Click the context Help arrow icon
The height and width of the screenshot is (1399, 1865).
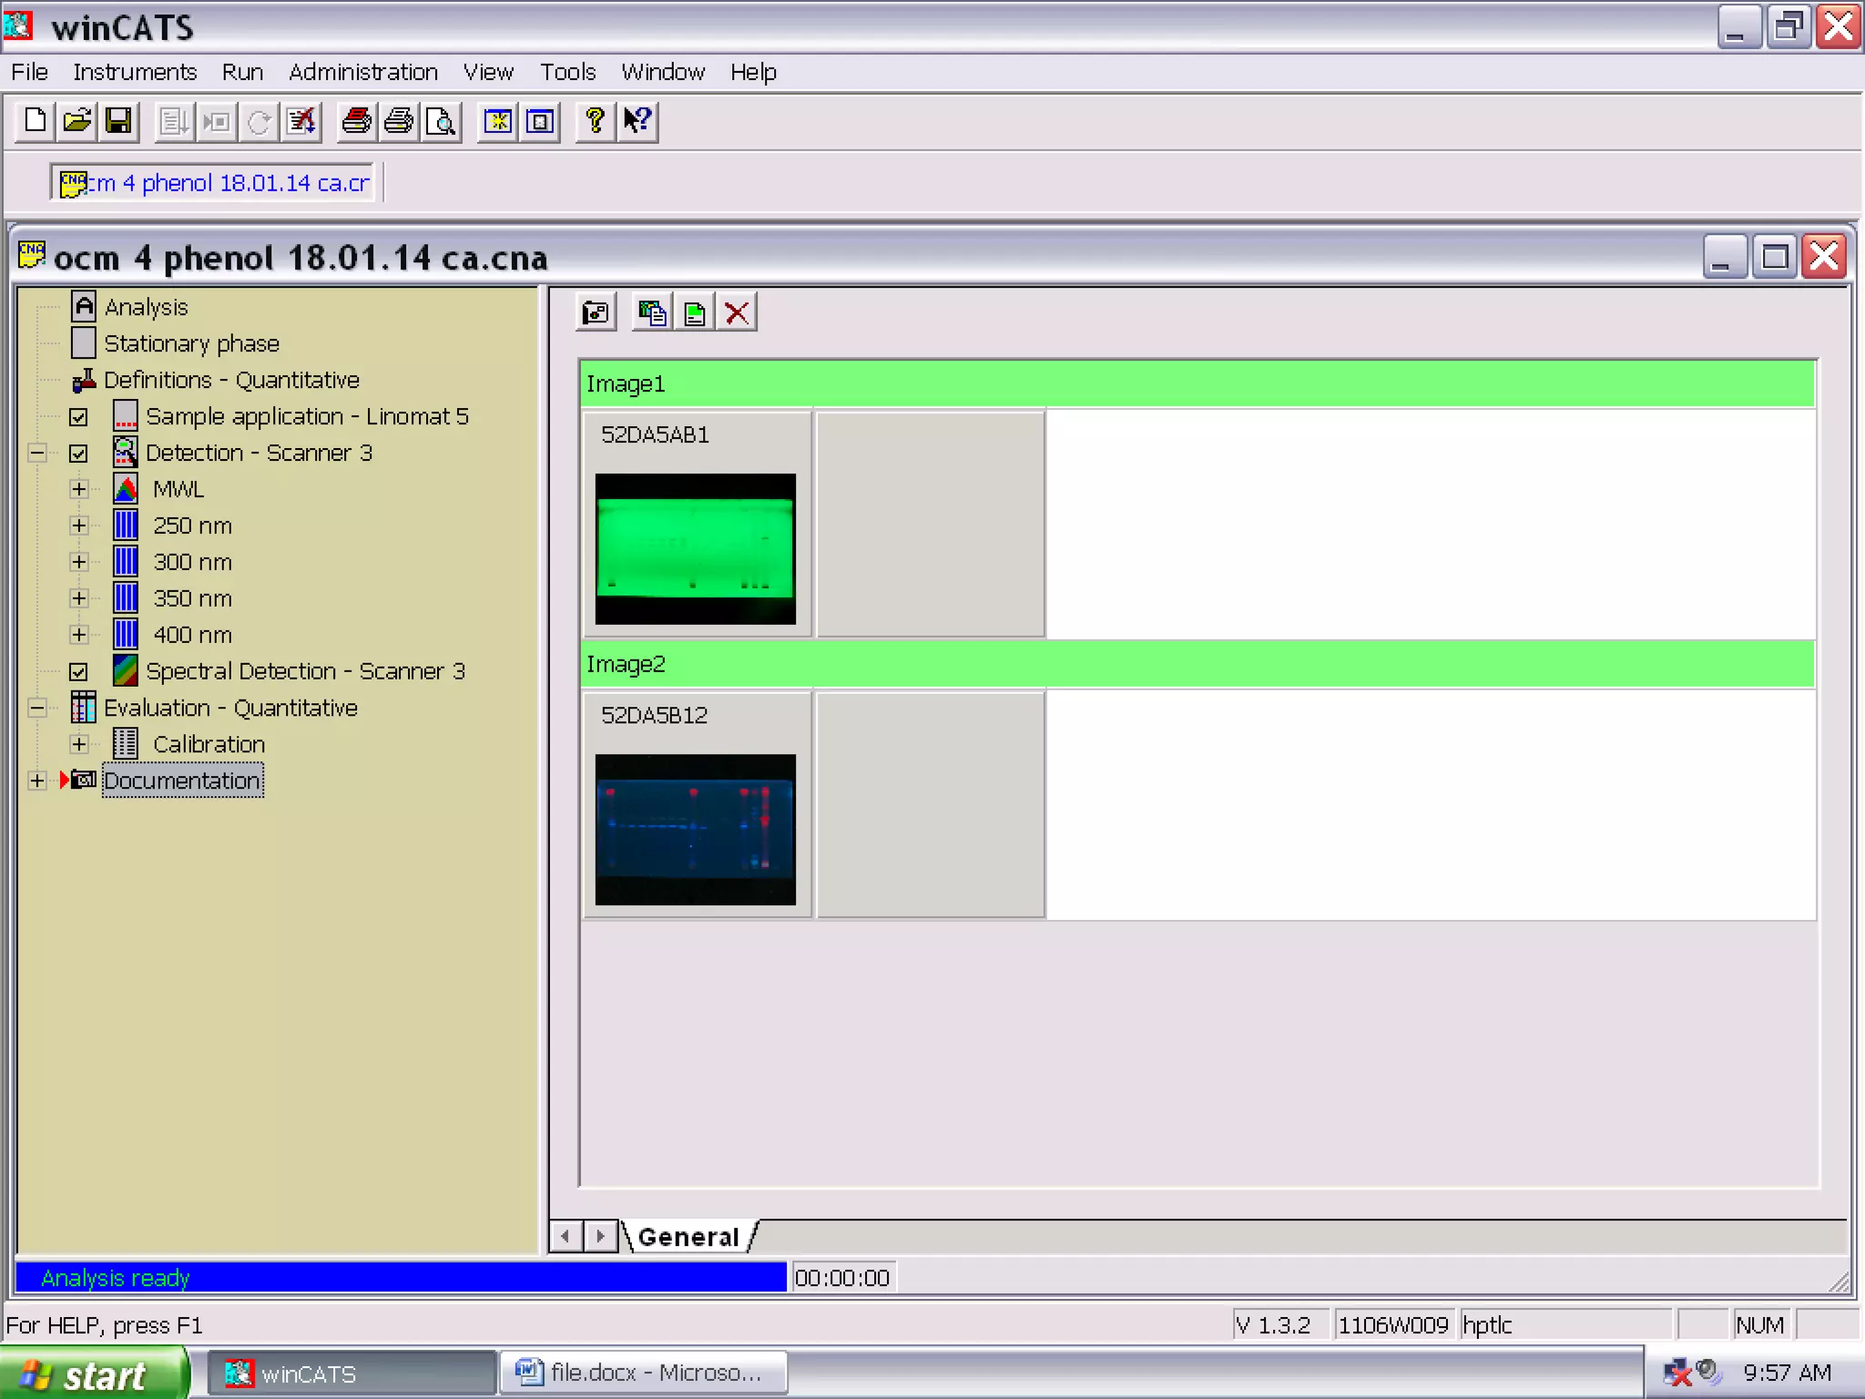[x=637, y=120]
